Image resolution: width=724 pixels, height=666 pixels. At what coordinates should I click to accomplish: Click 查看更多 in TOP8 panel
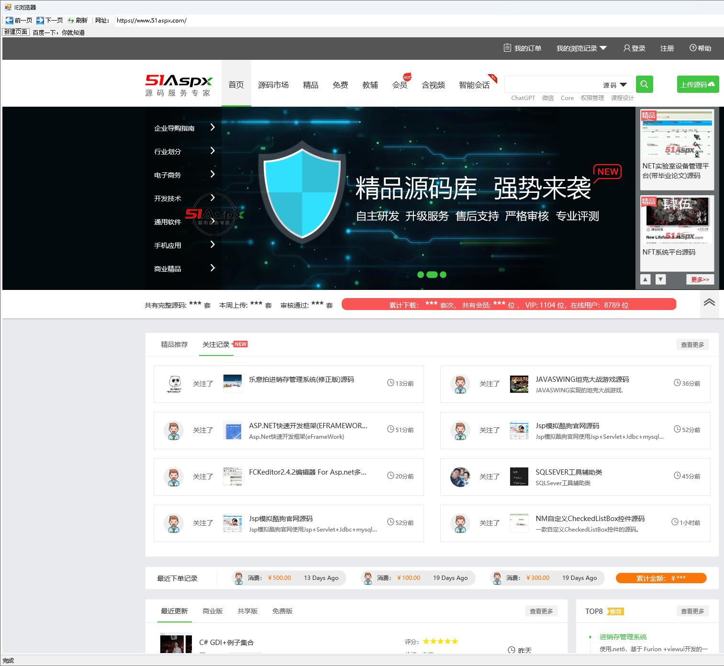pos(692,611)
